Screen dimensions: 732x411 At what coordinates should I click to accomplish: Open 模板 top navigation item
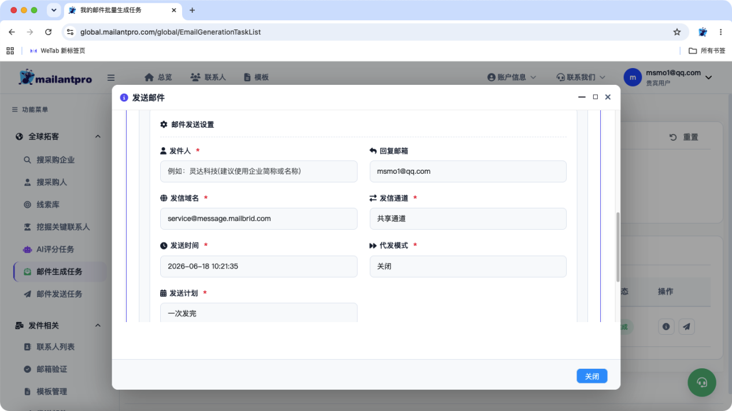pos(256,77)
